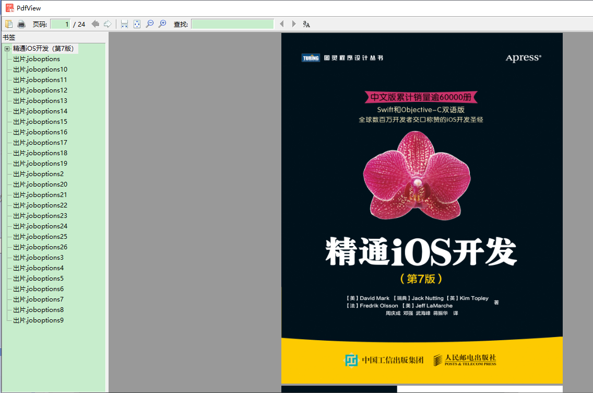Select bookmark 出片.joboptions23
Viewport: 593px width, 393px height.
(x=40, y=216)
